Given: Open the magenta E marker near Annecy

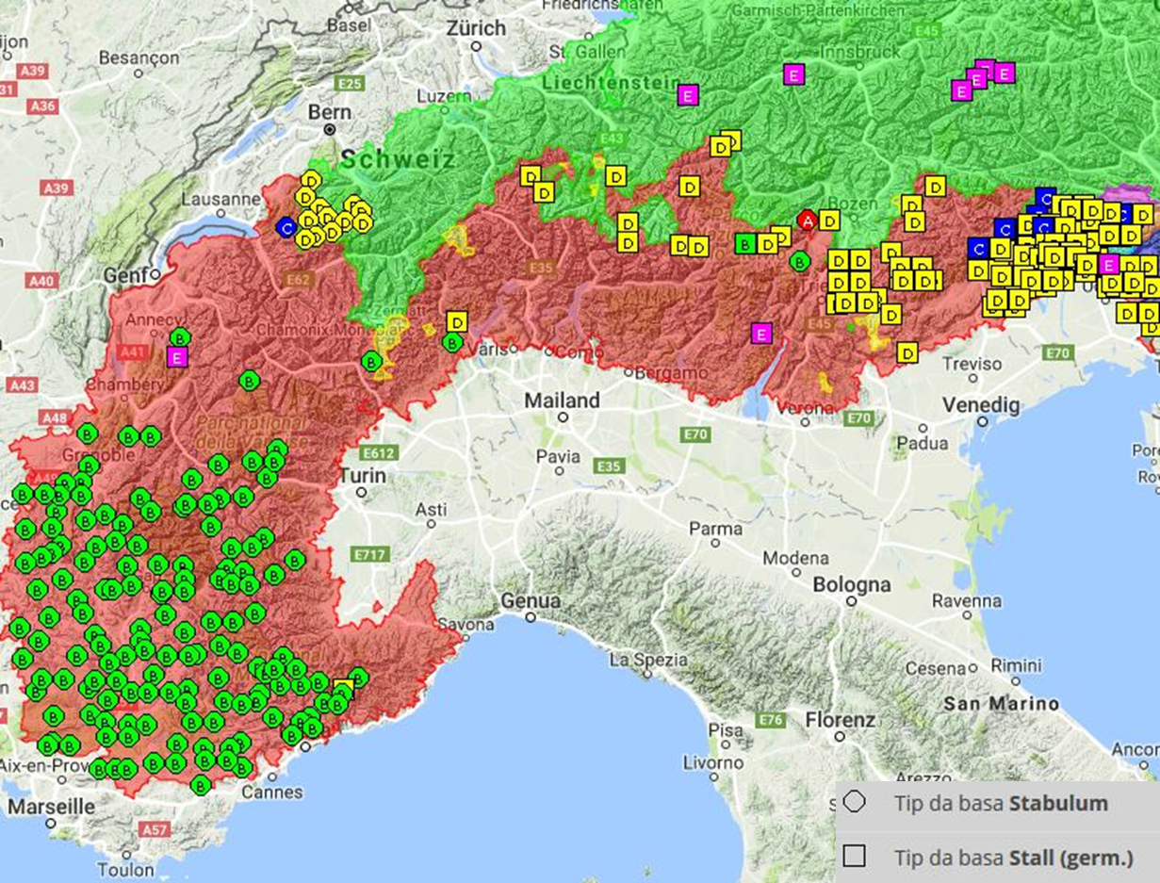Looking at the screenshot, I should click(x=176, y=356).
